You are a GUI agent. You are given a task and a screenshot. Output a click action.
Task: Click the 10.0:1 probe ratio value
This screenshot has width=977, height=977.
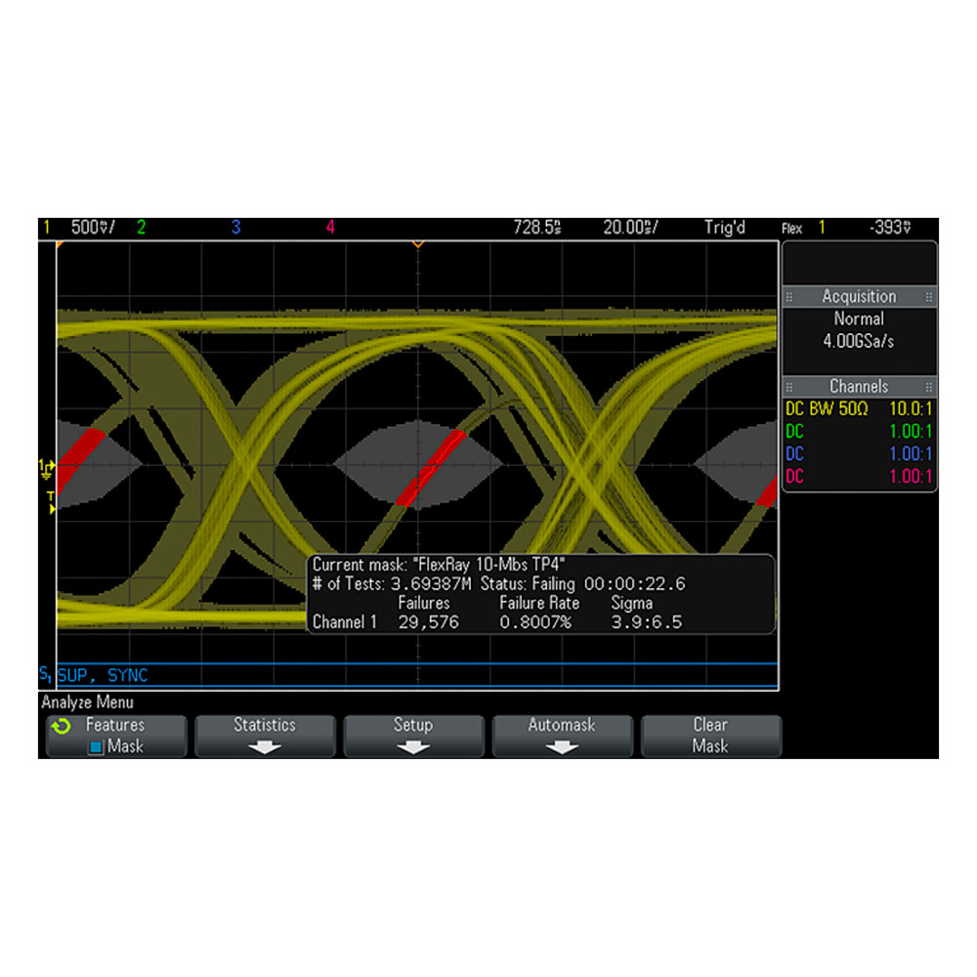click(911, 408)
